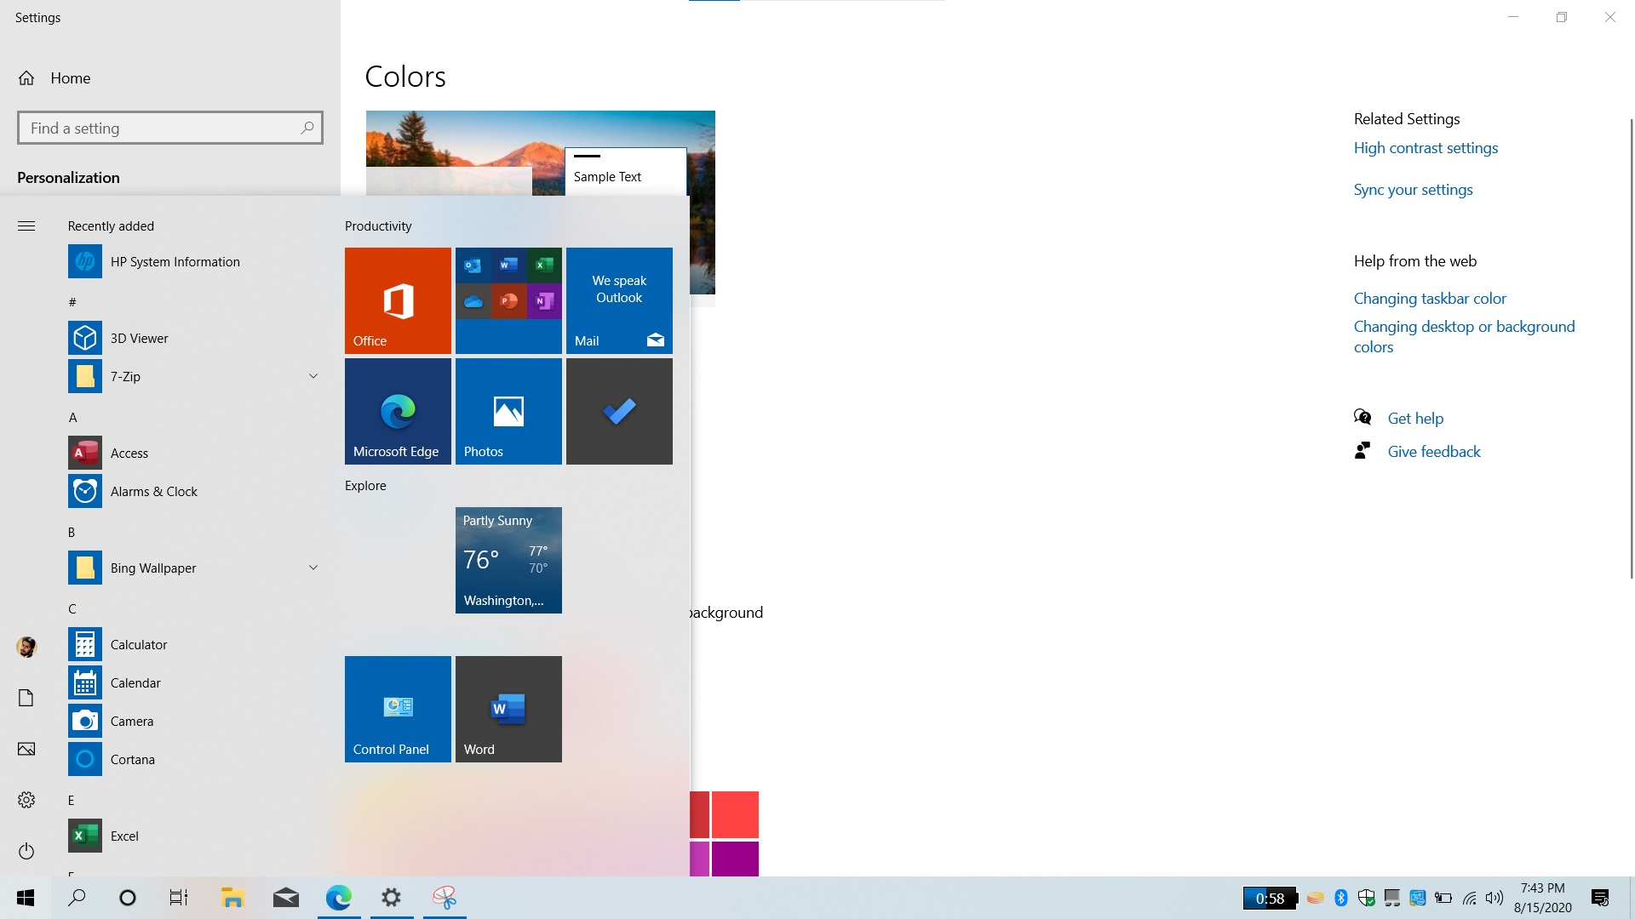Go to Settings Home

54,78
